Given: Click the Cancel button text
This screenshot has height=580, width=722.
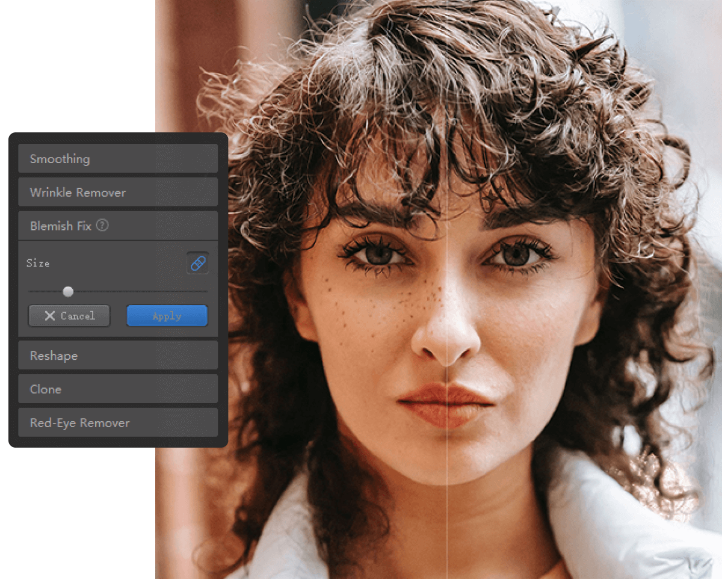Looking at the screenshot, I should pos(78,316).
